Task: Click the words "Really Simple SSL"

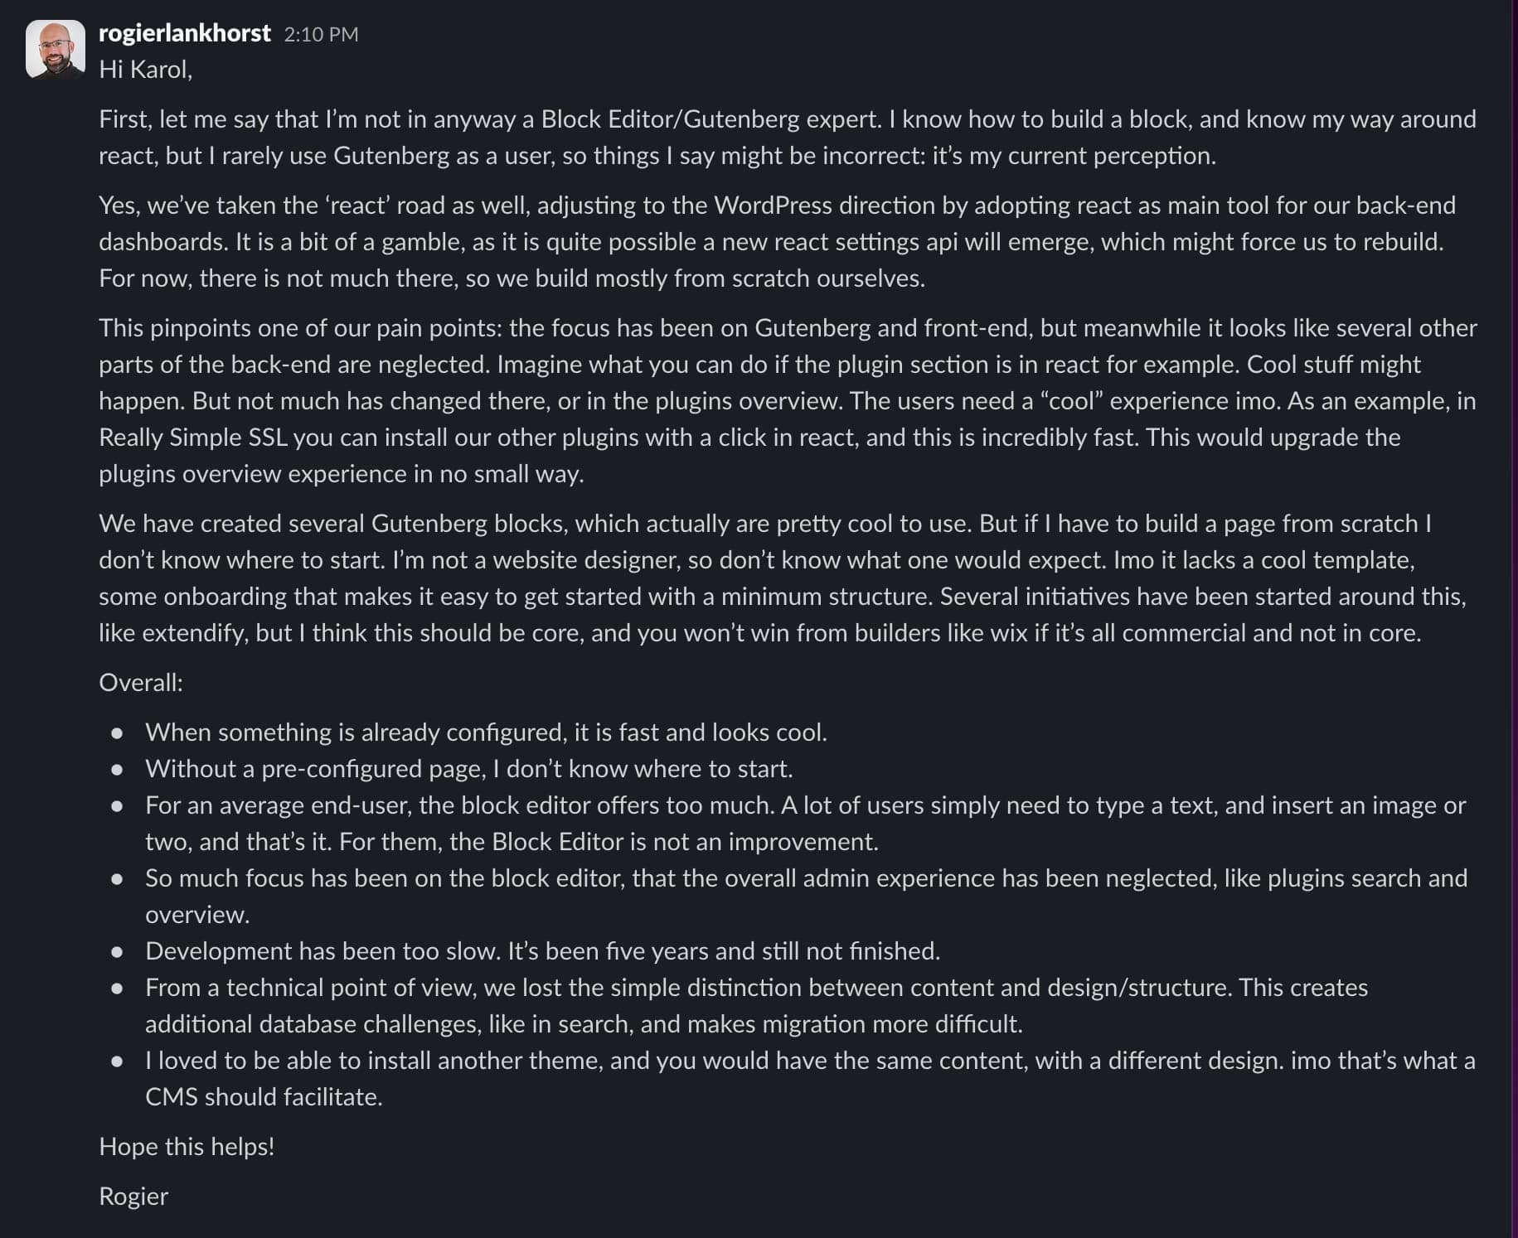Action: pyautogui.click(x=192, y=438)
